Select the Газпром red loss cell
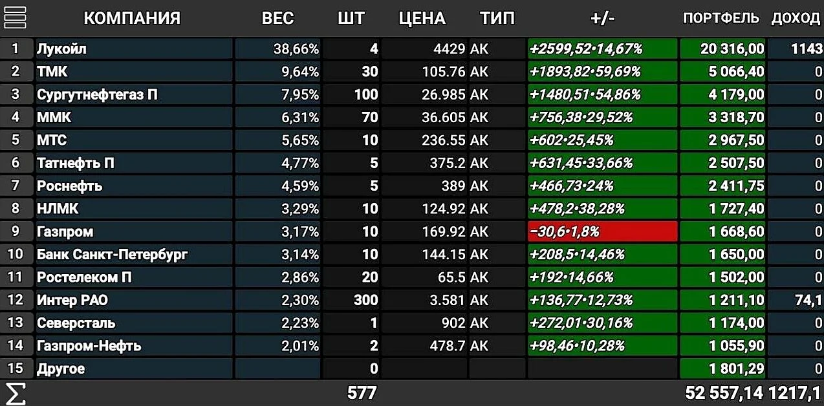This screenshot has width=824, height=406. [x=603, y=231]
